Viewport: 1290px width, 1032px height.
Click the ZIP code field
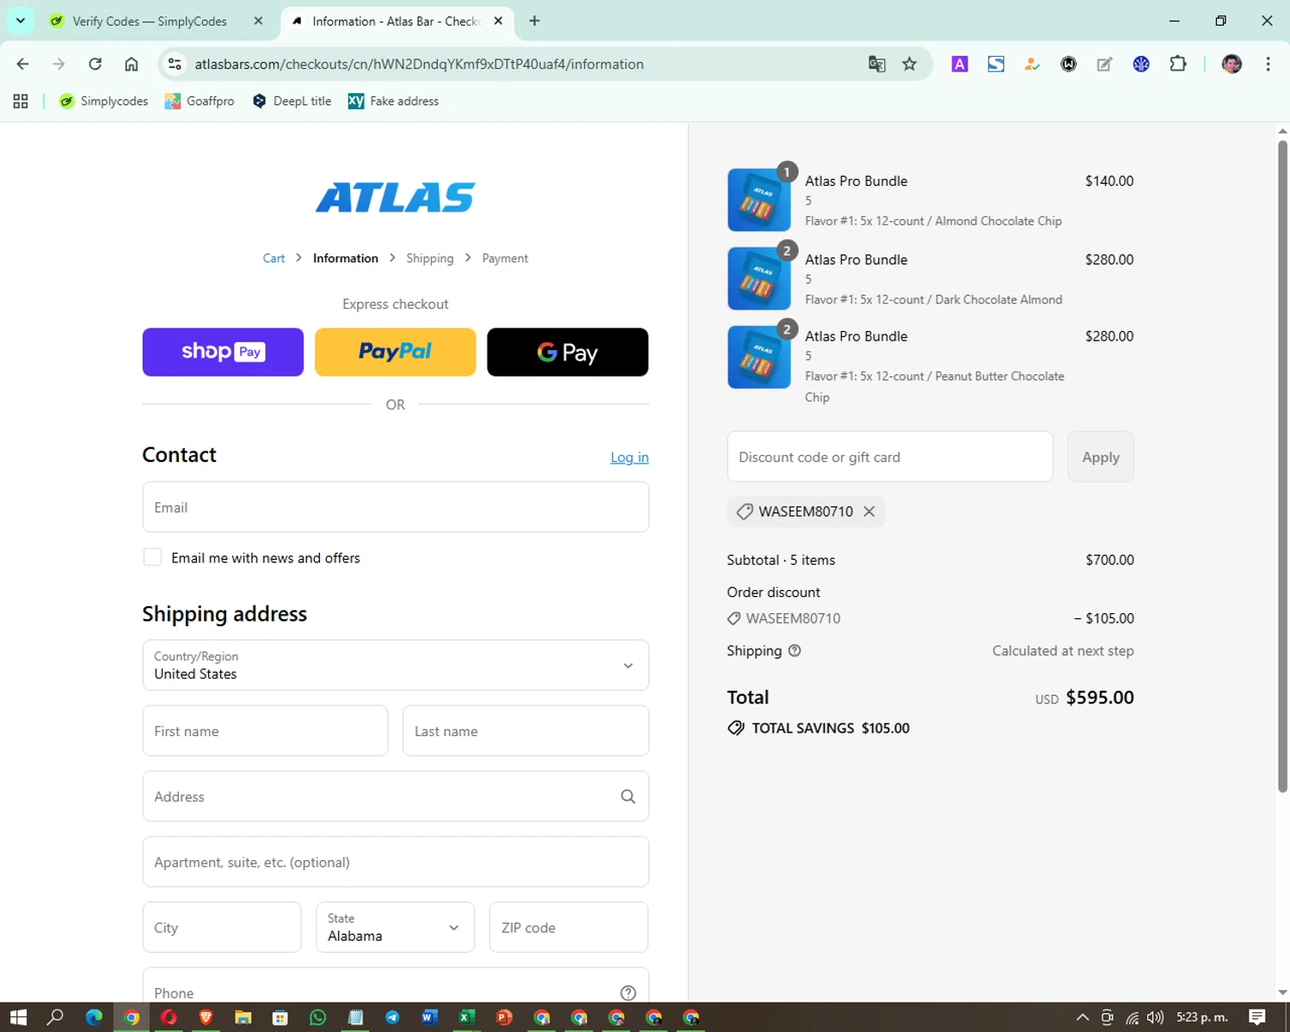tap(568, 927)
